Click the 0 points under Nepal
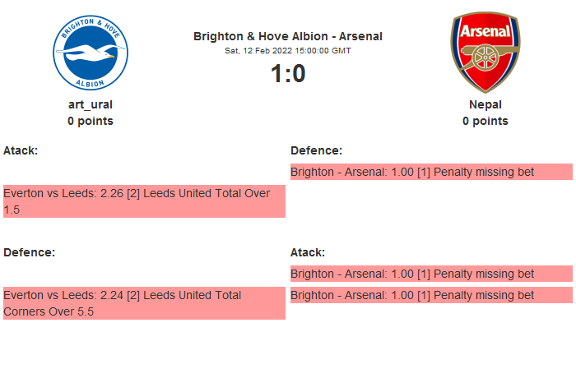 coord(485,121)
